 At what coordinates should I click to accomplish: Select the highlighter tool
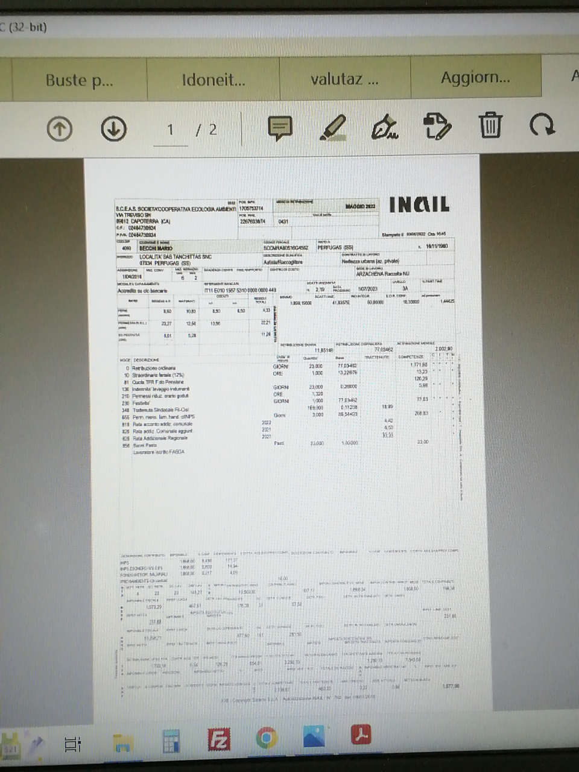coord(332,127)
